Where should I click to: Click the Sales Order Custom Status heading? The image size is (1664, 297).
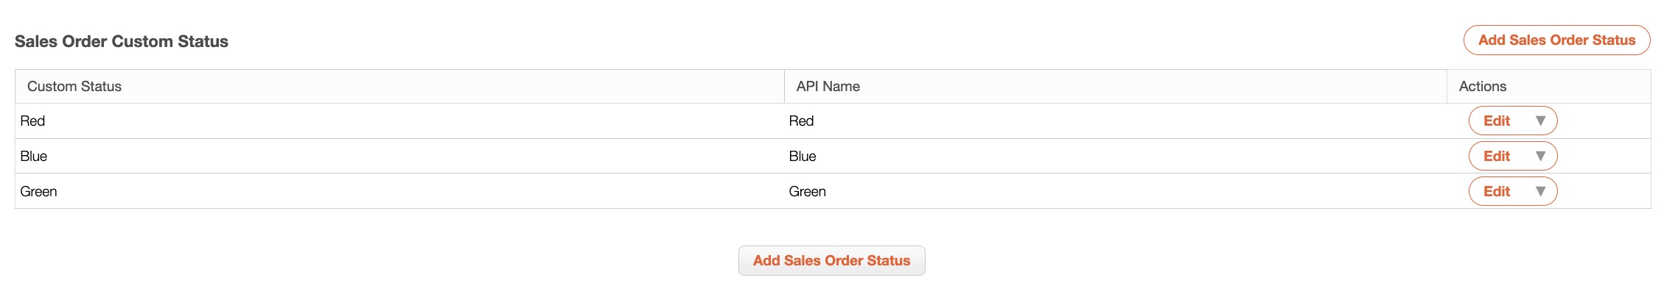[122, 42]
